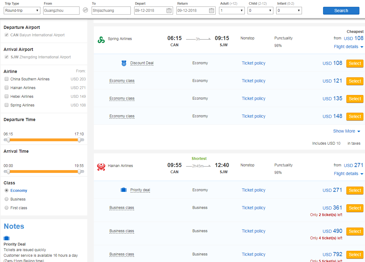The width and height of the screenshot is (365, 262).
Task: Click the Hainan Airlines logo
Action: point(101,167)
